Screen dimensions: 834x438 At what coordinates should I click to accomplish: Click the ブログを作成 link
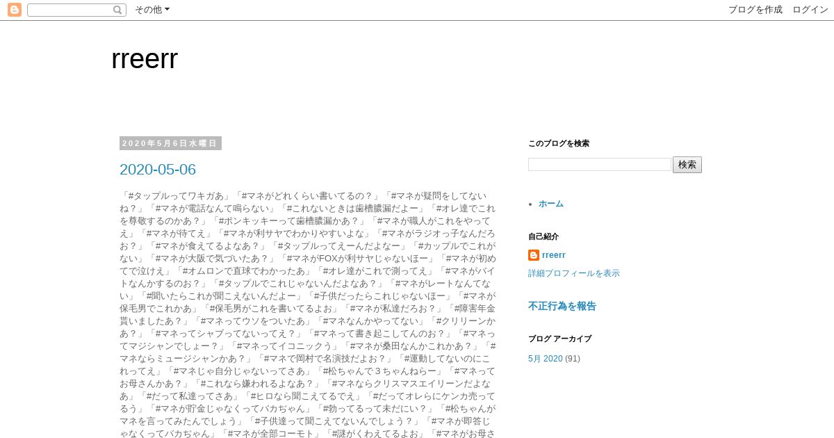pos(755,10)
